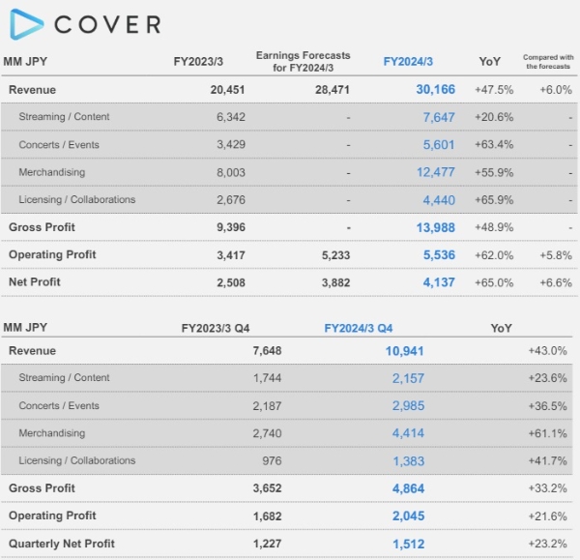Click the +63.4% YoY value
Image resolution: width=580 pixels, height=560 pixels.
[x=494, y=144]
